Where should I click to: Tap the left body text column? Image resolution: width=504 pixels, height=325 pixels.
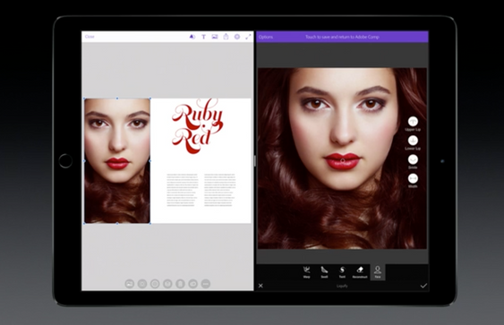(x=183, y=190)
